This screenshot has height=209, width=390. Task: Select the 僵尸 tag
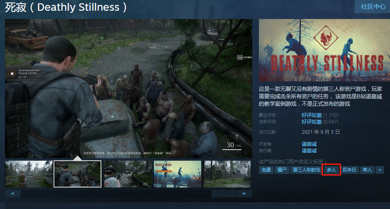coord(282,170)
